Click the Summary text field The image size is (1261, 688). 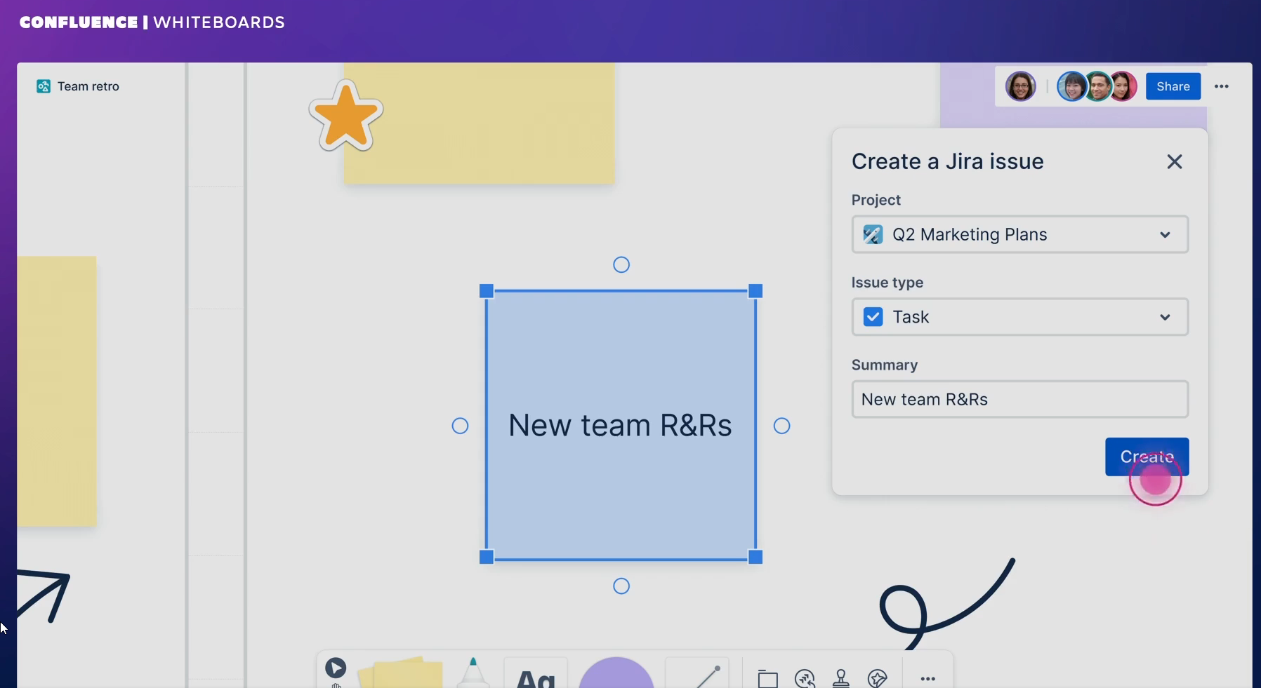tap(1019, 399)
